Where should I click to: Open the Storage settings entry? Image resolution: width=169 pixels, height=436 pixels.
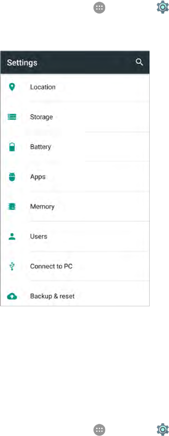(x=75, y=117)
